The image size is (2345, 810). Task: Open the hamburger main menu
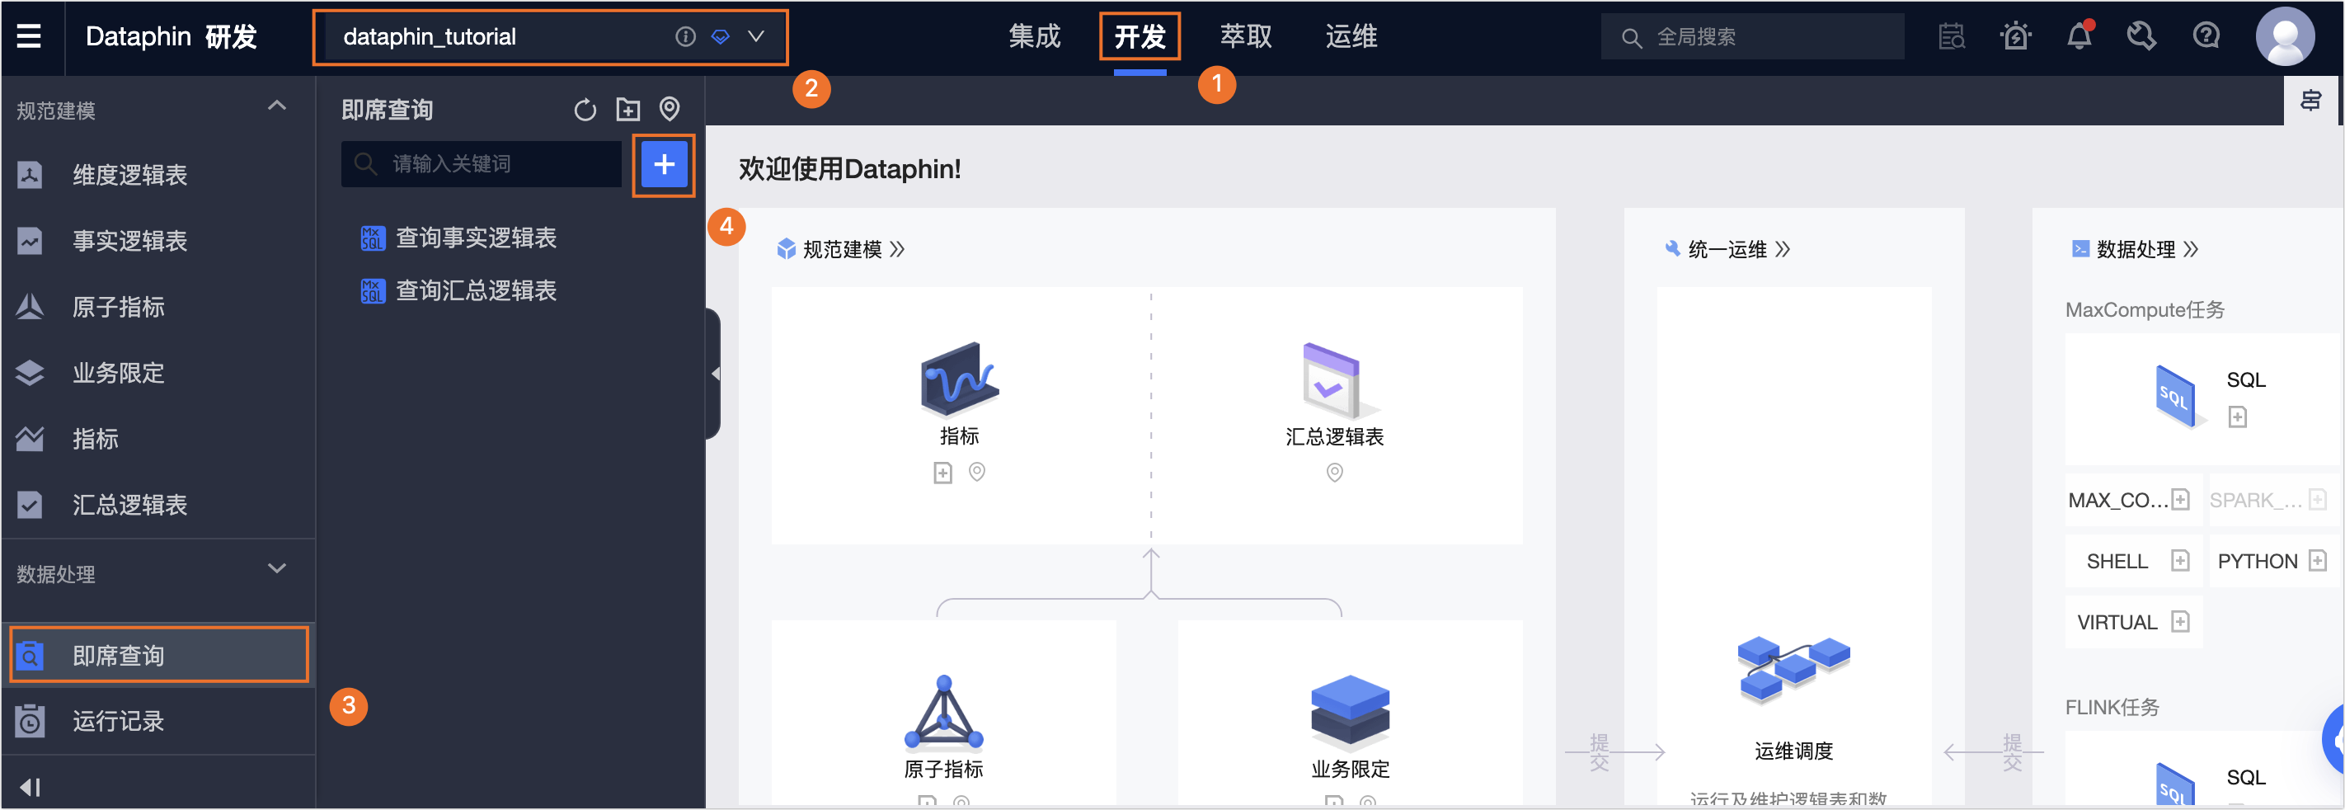point(29,36)
